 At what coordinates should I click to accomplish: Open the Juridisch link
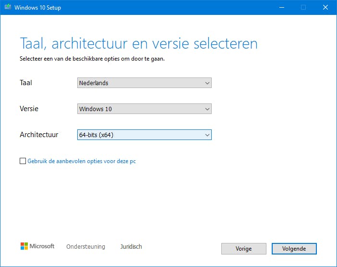pos(131,247)
